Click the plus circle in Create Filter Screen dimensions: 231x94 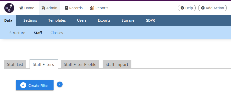click(x=23, y=85)
